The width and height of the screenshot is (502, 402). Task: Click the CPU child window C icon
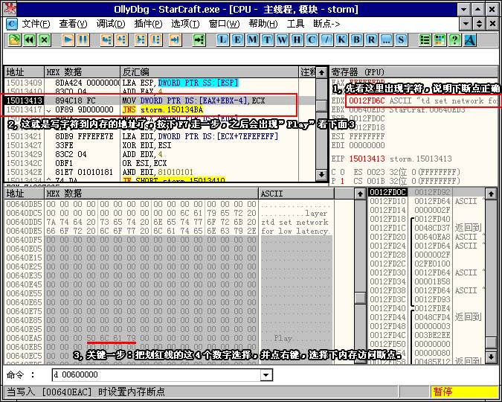coord(11,24)
